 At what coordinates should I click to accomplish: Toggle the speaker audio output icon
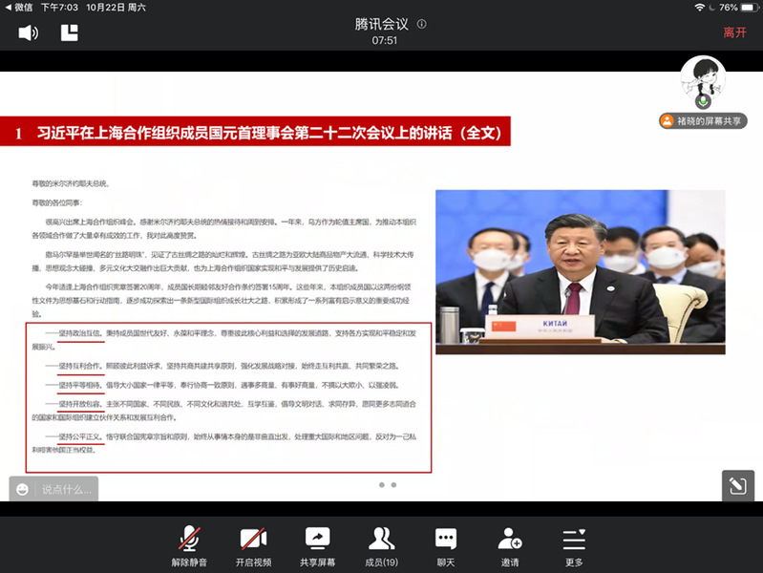29,32
